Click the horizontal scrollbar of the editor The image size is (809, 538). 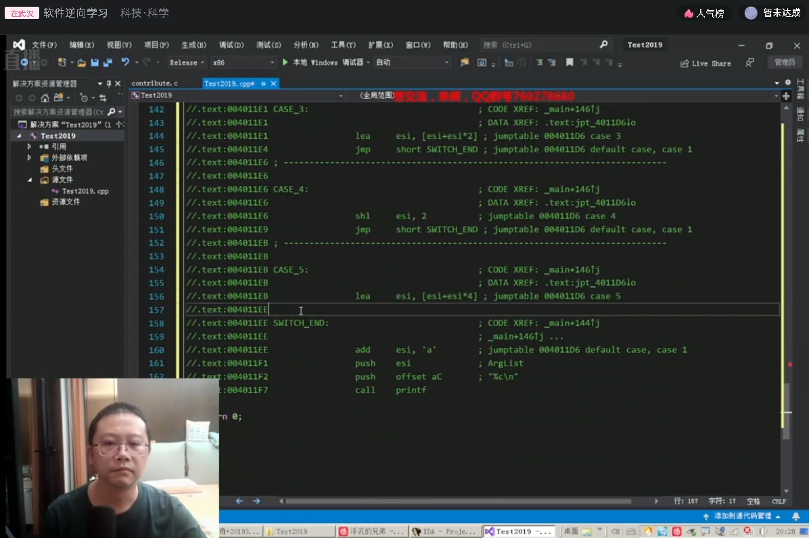458,501
